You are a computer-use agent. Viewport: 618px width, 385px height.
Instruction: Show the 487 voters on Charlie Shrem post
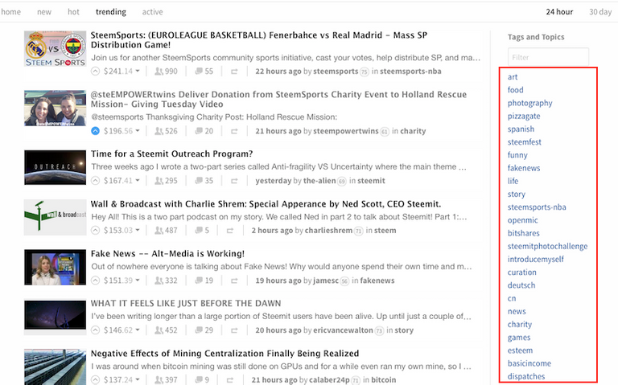(166, 231)
